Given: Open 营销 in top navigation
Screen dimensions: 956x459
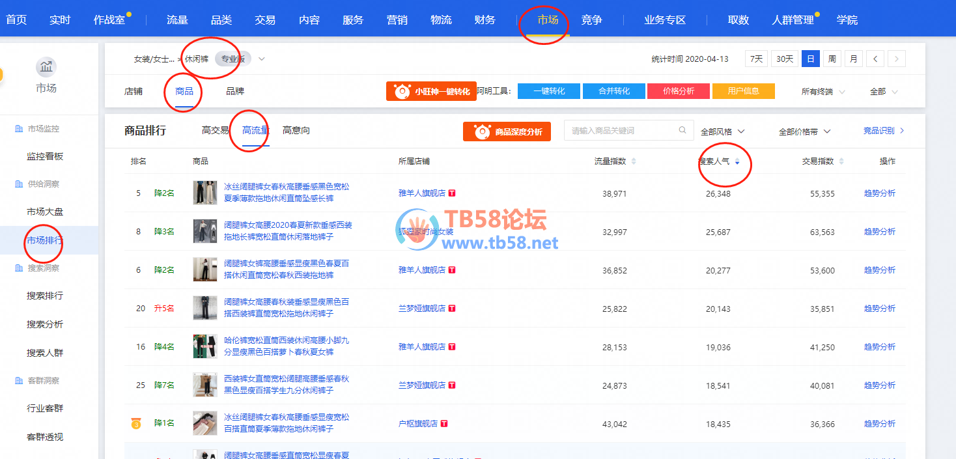Looking at the screenshot, I should point(397,20).
